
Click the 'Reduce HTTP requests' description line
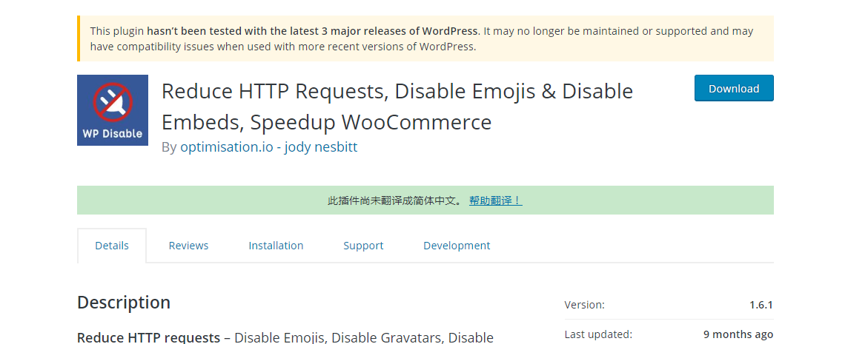pyautogui.click(x=285, y=337)
